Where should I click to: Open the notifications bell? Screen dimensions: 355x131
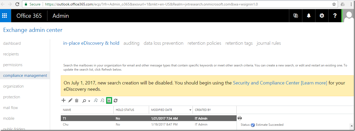309,16
